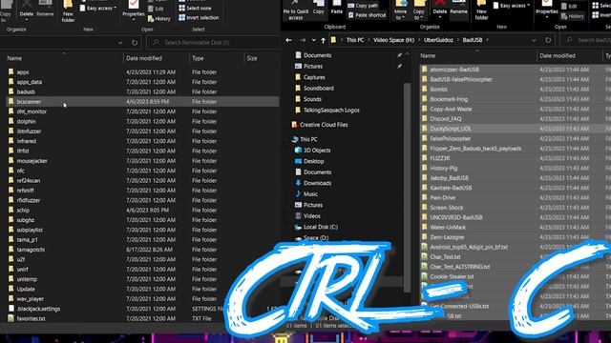Select subghz folder in left window
611x343 pixels.
click(141, 220)
